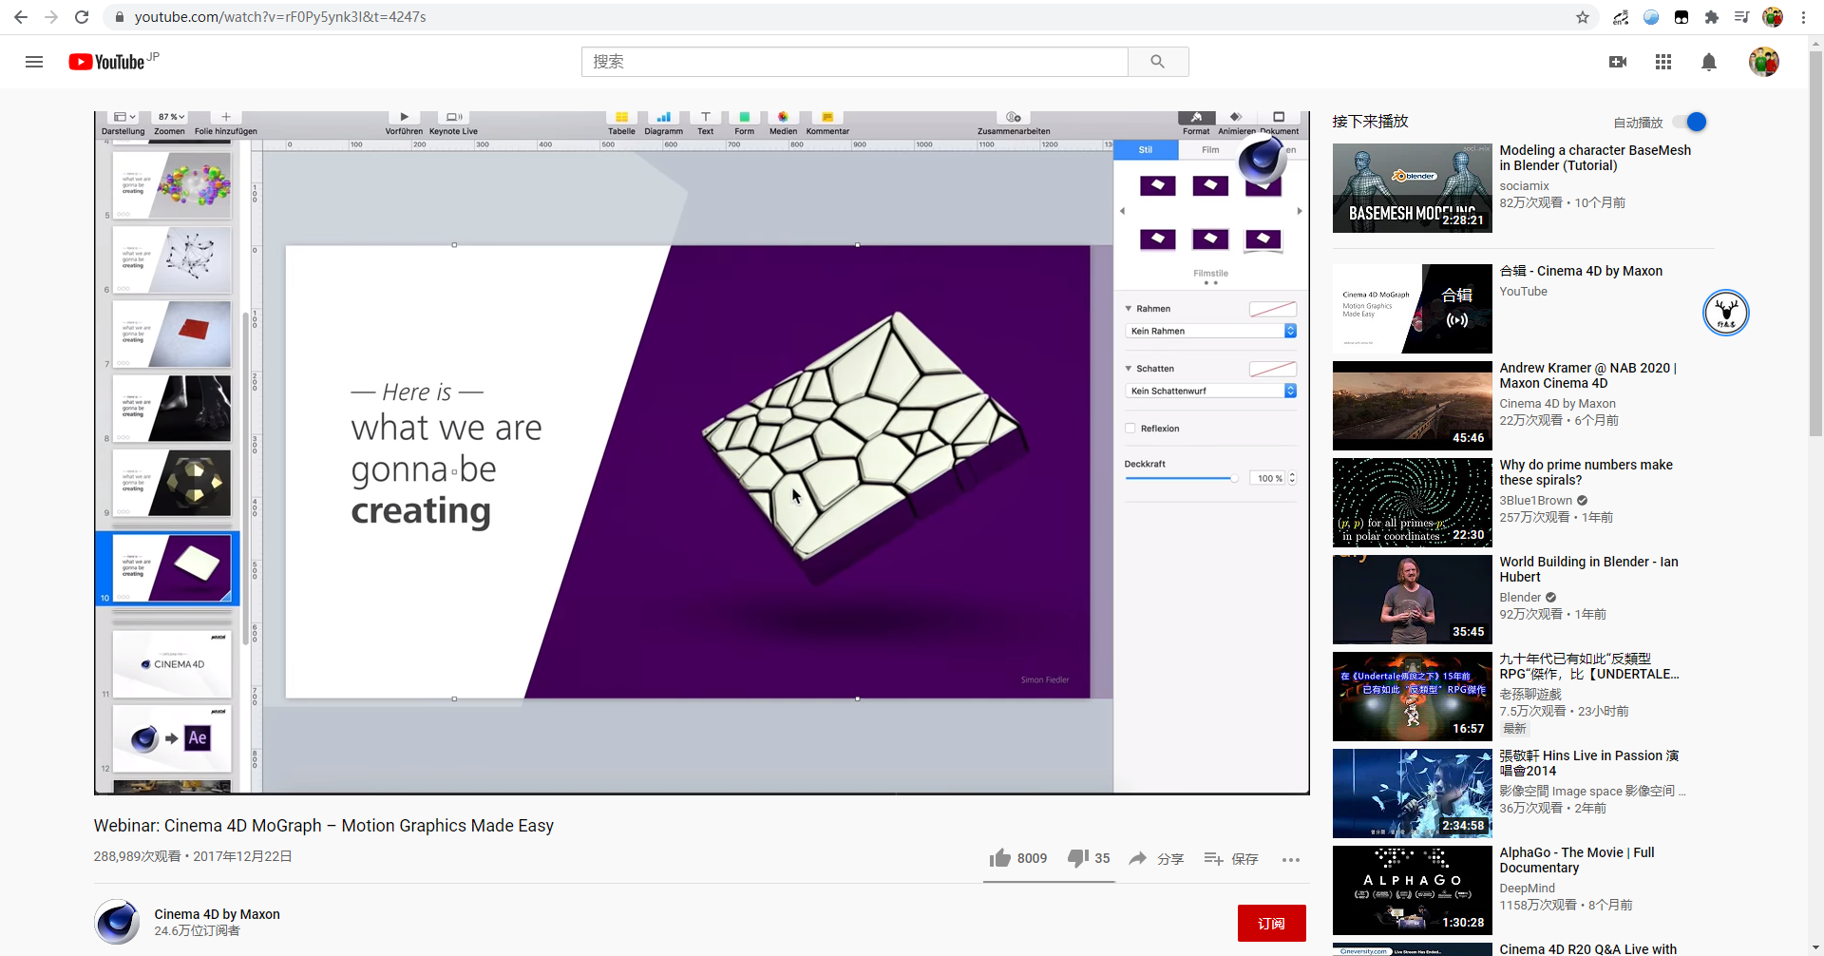
Task: Subscribe with the red 订阅 button
Action: tap(1271, 923)
